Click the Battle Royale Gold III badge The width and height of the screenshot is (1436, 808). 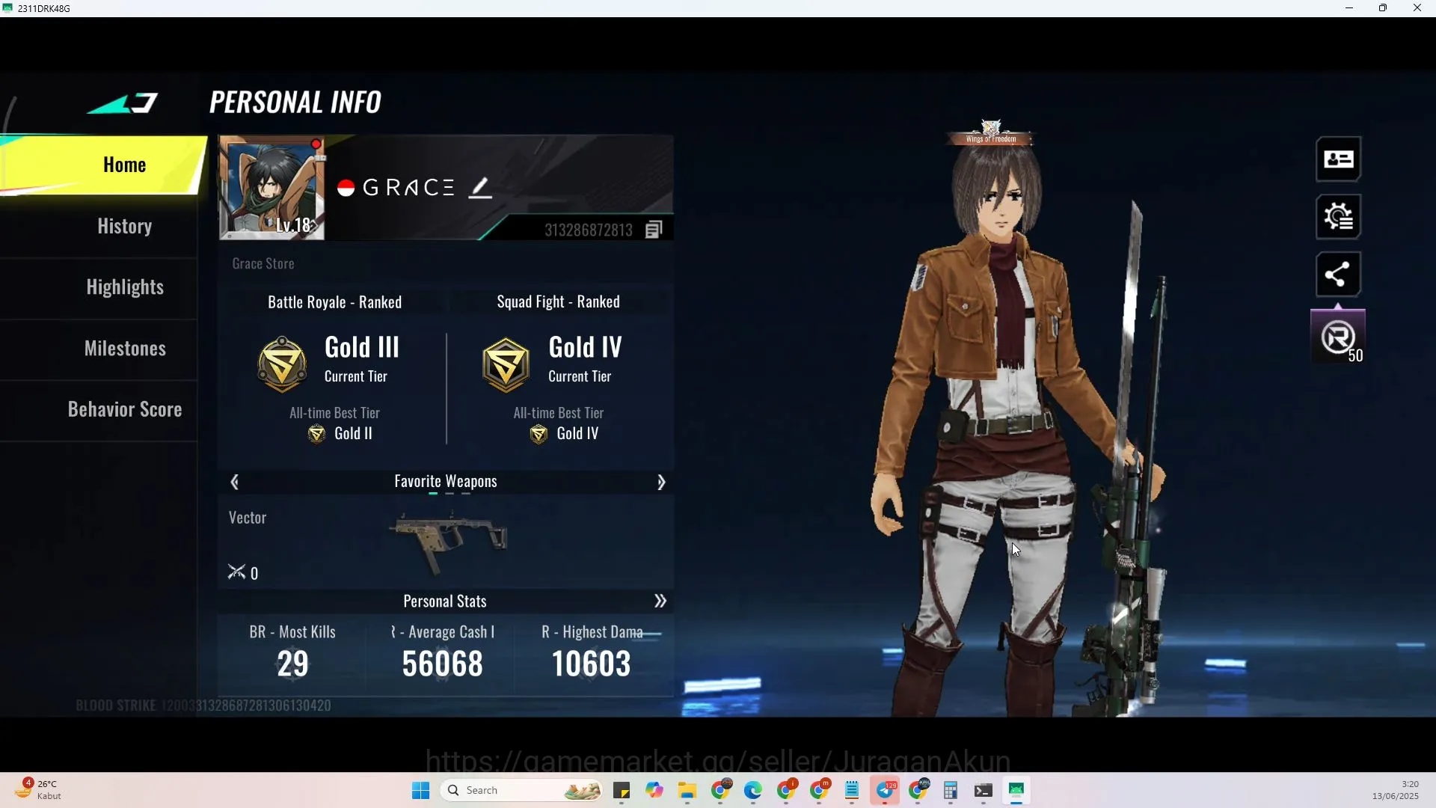point(282,364)
